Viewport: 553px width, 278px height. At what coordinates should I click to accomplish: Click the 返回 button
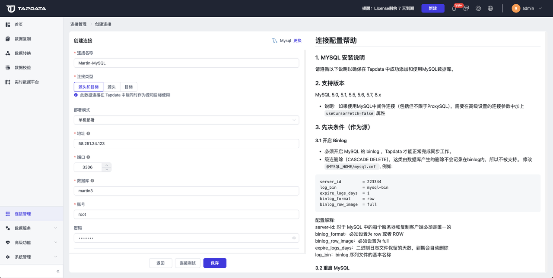pyautogui.click(x=161, y=263)
